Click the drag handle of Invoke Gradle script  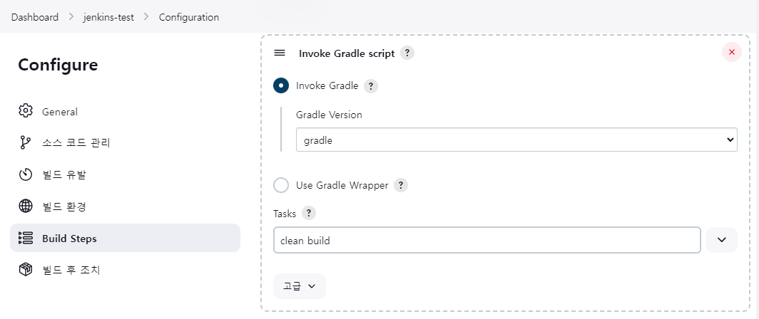280,53
